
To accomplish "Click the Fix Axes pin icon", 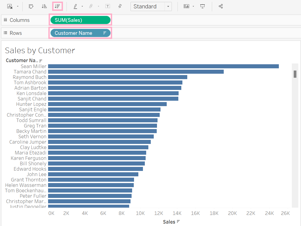I will click(x=120, y=6).
